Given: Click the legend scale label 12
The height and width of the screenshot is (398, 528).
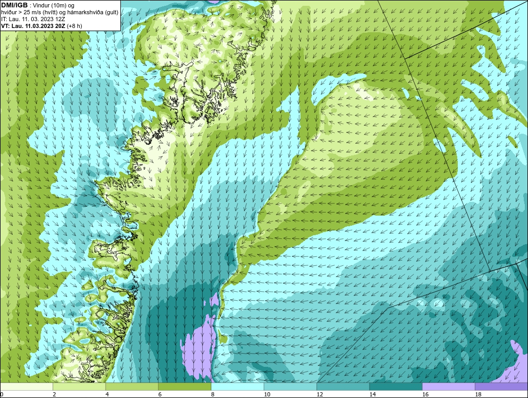Looking at the screenshot, I should (x=319, y=394).
